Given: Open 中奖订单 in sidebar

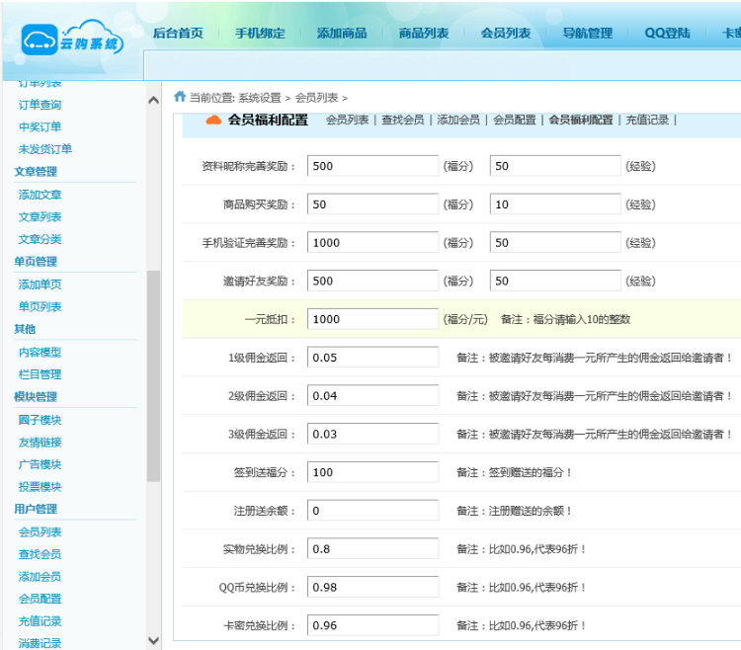Looking at the screenshot, I should [41, 127].
